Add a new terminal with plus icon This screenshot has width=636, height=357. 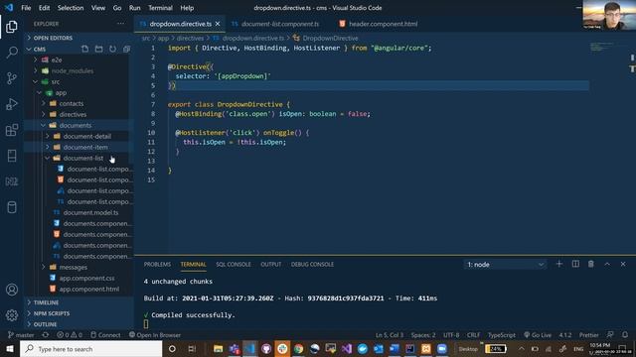(x=558, y=264)
